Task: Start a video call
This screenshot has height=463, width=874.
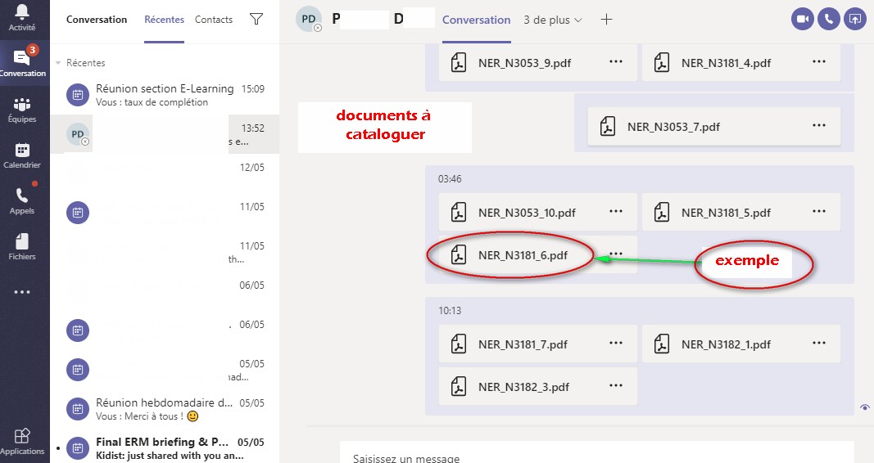Action: 803,20
